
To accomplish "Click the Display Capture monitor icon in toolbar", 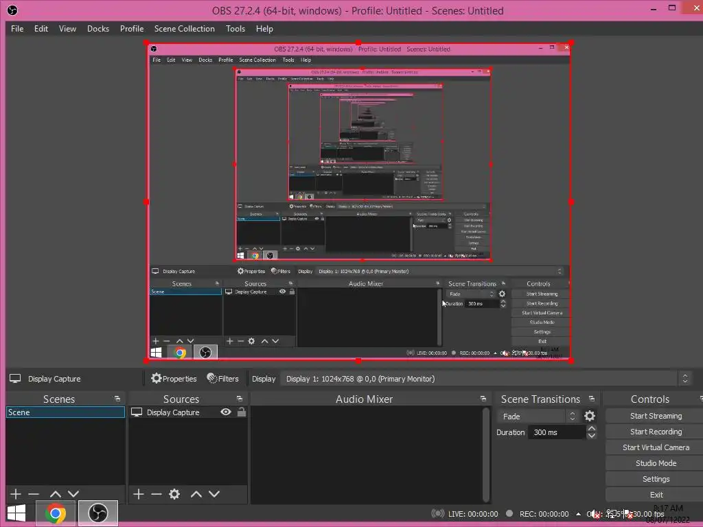I will tap(15, 379).
